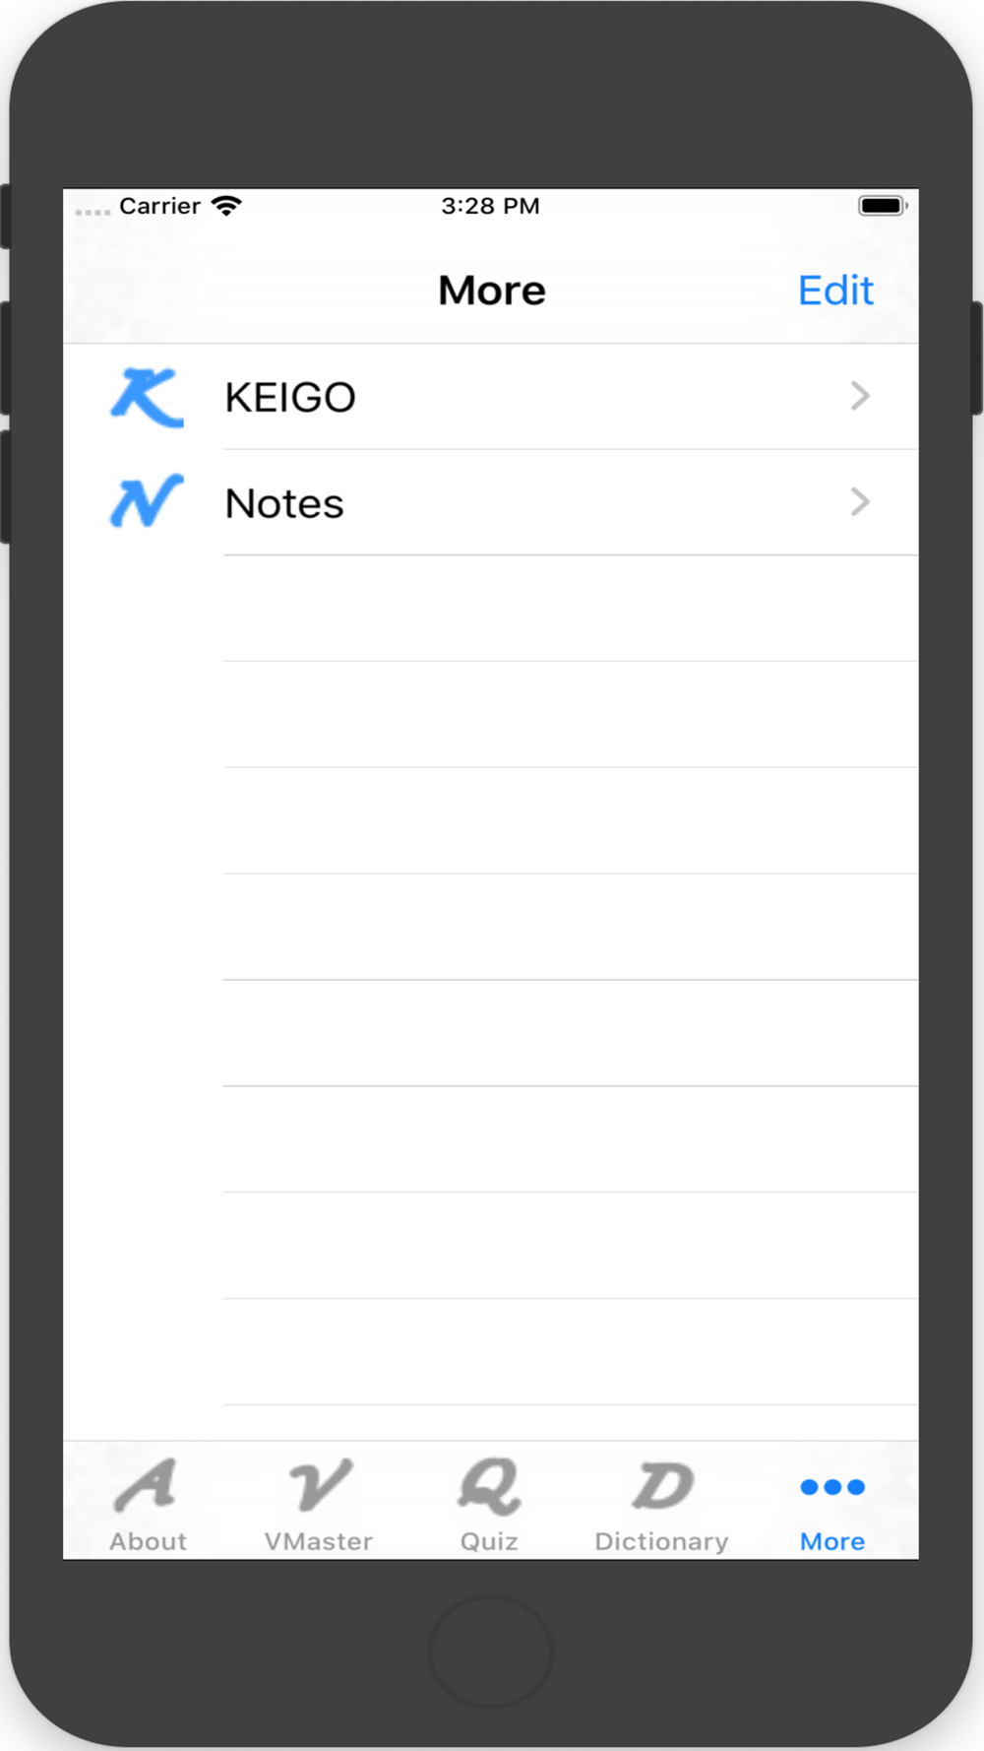The height and width of the screenshot is (1751, 984).
Task: Select the KEIGO list row label
Action: [x=290, y=398]
